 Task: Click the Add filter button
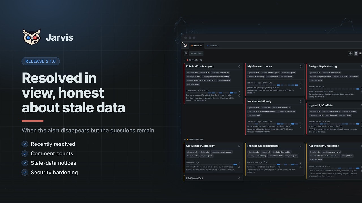tap(197, 53)
